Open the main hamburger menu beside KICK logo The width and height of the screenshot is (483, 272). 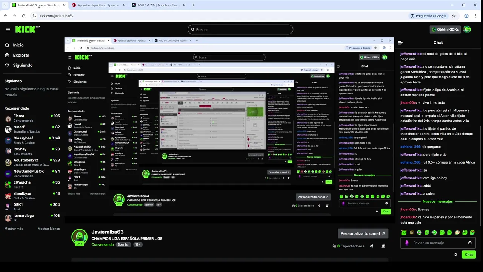click(x=8, y=29)
